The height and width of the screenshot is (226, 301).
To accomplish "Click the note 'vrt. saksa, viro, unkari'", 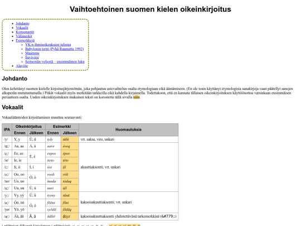I will pyautogui.click(x=98, y=140).
